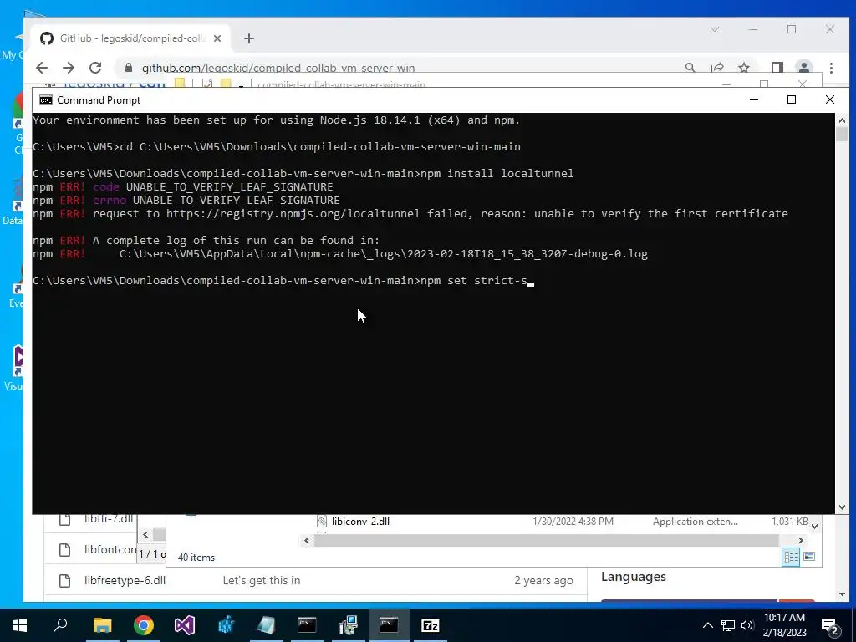Close the Command Prompt window
Viewport: 856px width, 642px height.
[x=830, y=99]
